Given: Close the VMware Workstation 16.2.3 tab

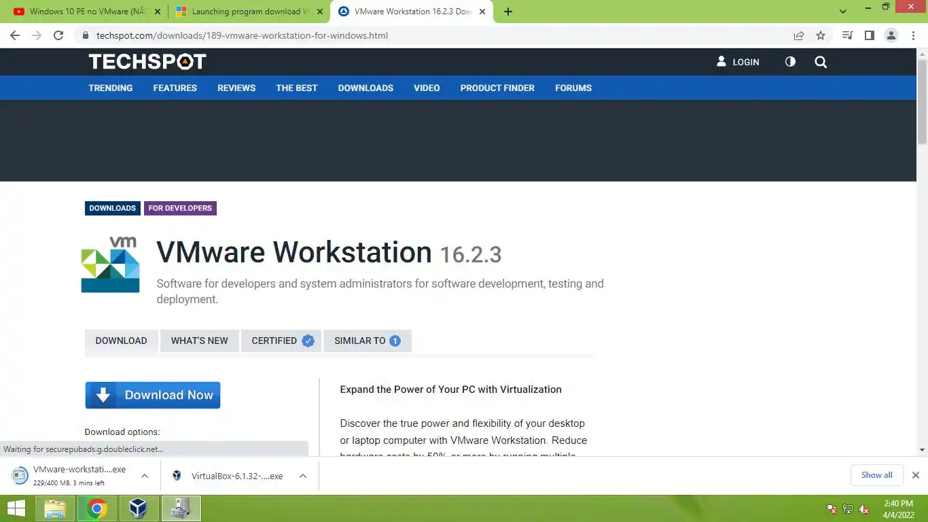Looking at the screenshot, I should tap(482, 12).
